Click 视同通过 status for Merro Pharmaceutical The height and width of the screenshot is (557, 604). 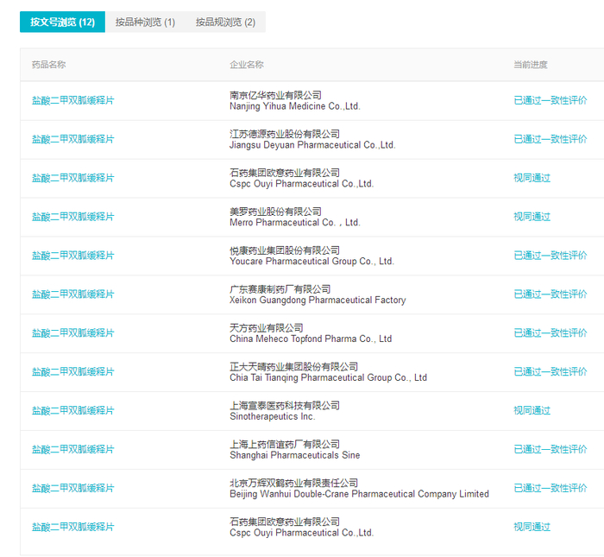pyautogui.click(x=532, y=217)
